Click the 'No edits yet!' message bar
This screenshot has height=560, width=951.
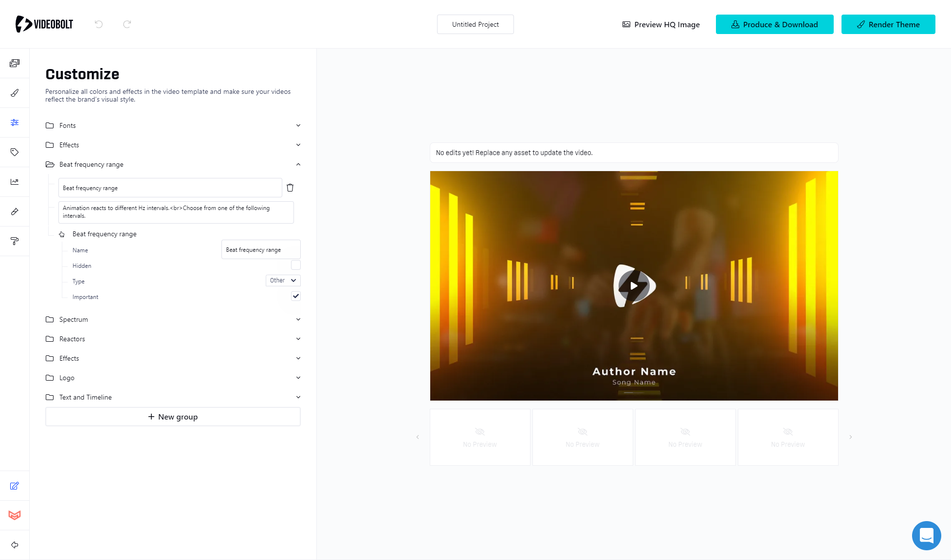[634, 153]
